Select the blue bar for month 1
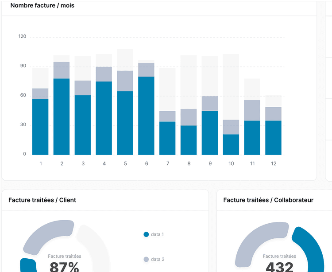Image resolution: width=332 pixels, height=272 pixels. [40, 127]
